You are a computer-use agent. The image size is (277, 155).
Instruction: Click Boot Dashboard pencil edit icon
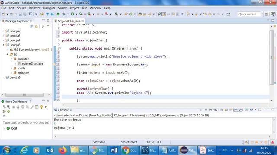click(x=32, y=107)
